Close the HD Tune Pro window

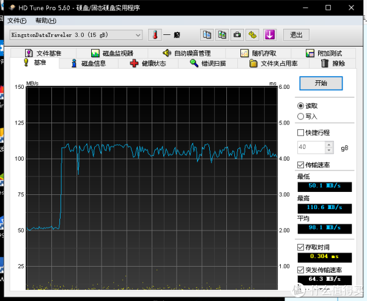coord(351,8)
